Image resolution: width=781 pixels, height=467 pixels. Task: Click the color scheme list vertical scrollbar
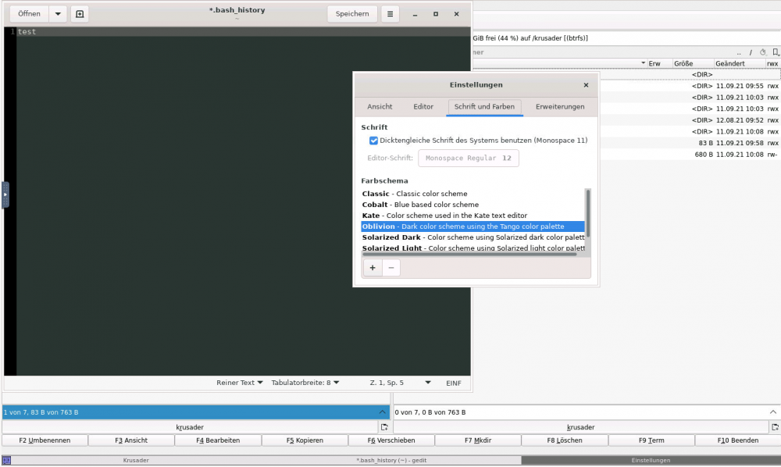click(x=588, y=213)
